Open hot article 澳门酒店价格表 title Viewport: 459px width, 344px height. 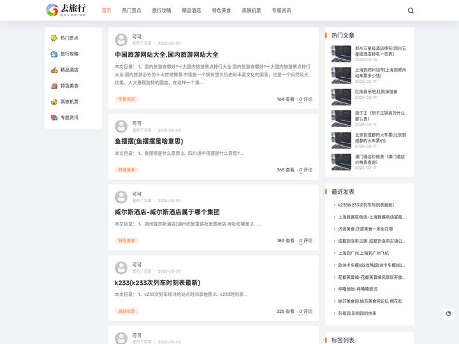click(x=380, y=159)
